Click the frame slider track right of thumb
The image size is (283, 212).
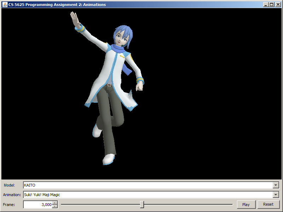(x=187, y=205)
